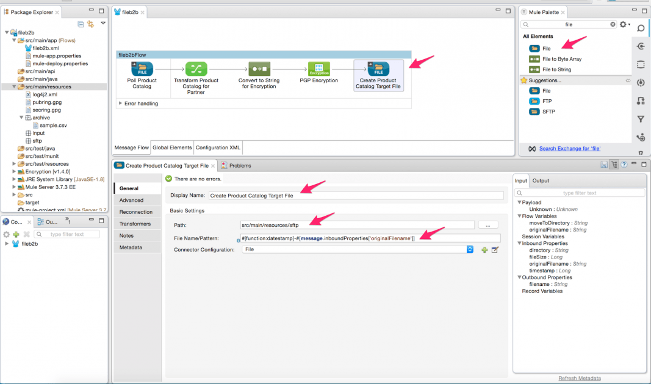The width and height of the screenshot is (651, 384).
Task: Click the Refresh Metadata link
Action: coord(579,378)
